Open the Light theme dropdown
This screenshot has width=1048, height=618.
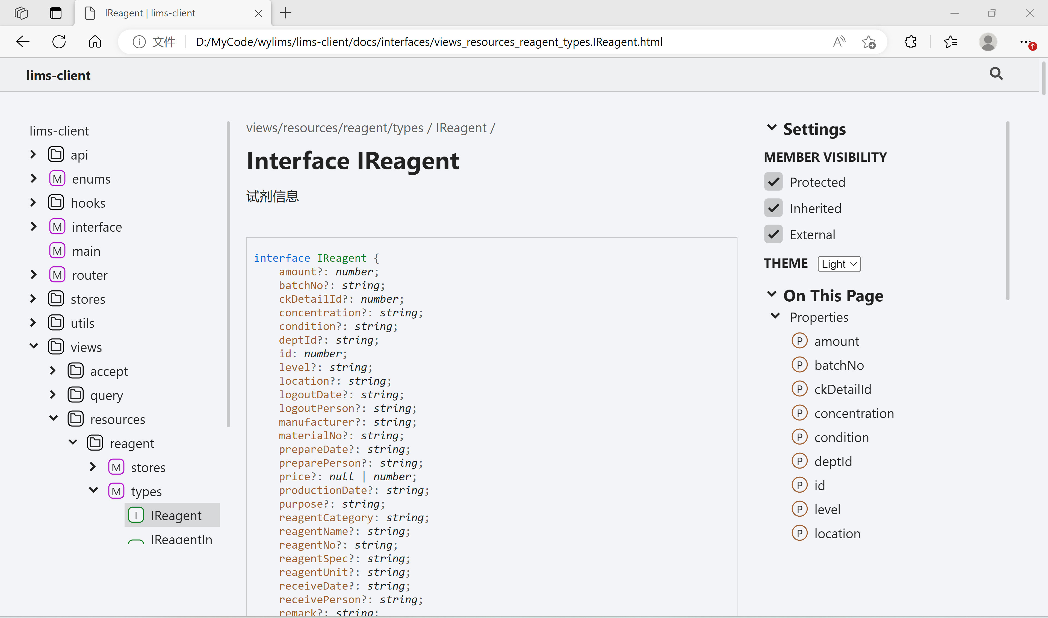pyautogui.click(x=839, y=264)
